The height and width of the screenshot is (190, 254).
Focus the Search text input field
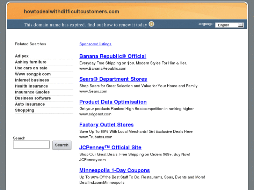[x=31, y=144]
